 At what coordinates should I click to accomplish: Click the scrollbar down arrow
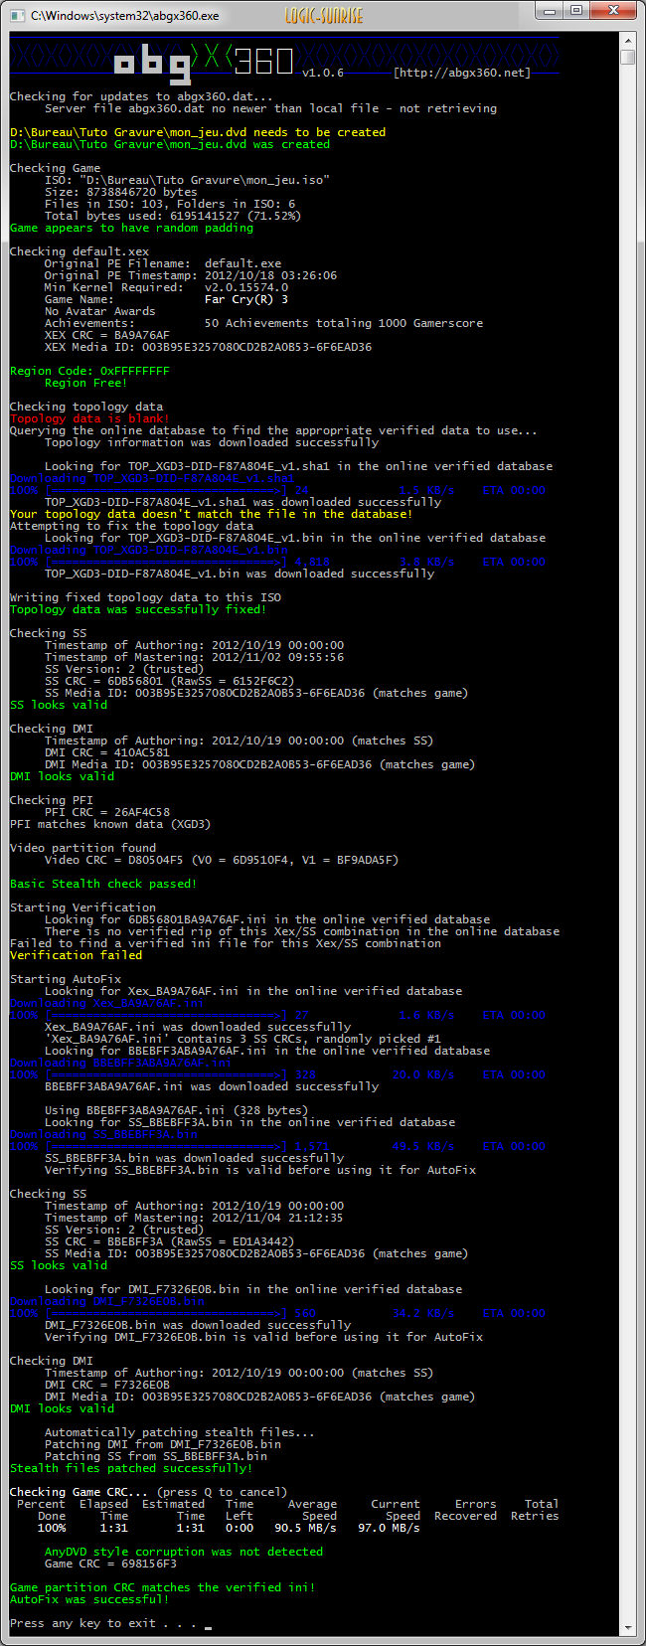627,1628
